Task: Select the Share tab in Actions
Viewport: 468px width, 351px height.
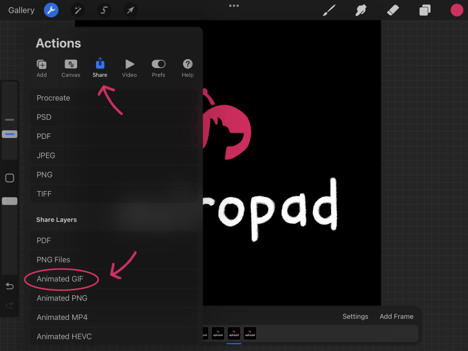Action: 100,68
